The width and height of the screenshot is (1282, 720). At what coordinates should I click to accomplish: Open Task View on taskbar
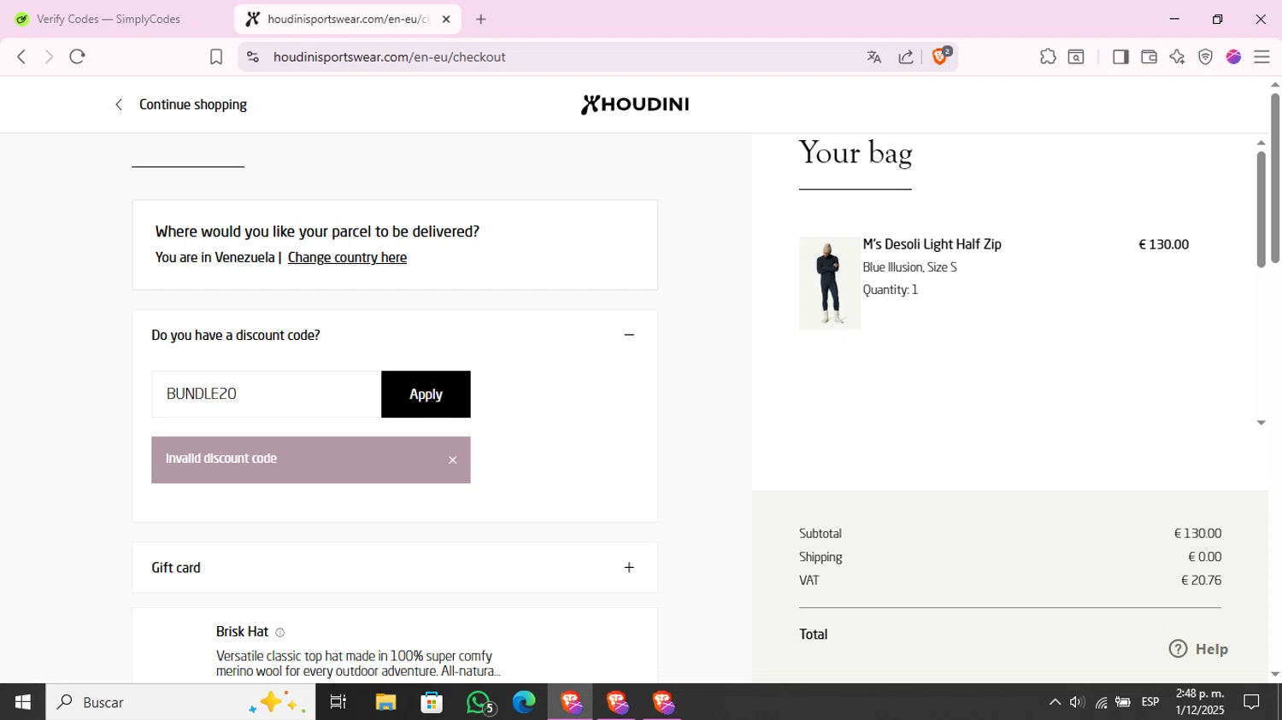[x=338, y=702]
